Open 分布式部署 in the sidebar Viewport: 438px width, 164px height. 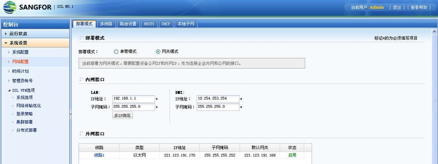click(x=26, y=130)
